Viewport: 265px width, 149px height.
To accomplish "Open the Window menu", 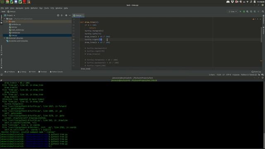I will pyautogui.click(x=59, y=8).
